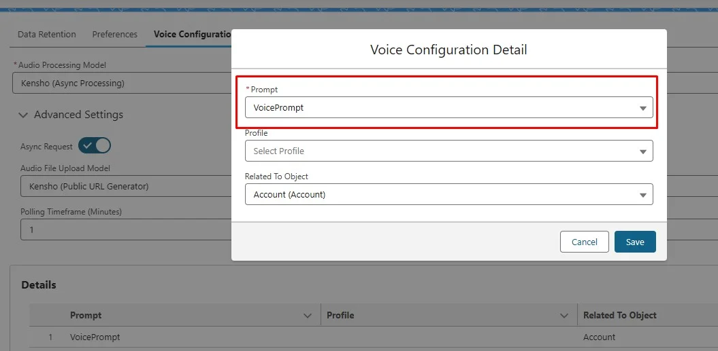Select the Voice Configuration tab
Image resolution: width=718 pixels, height=351 pixels.
click(x=192, y=34)
